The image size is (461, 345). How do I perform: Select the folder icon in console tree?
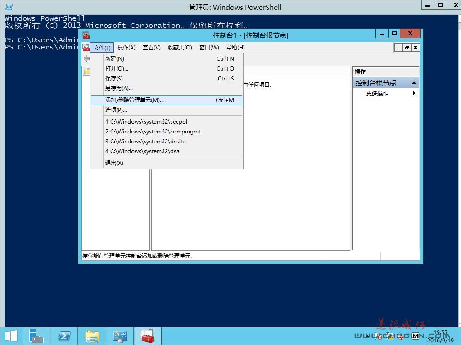click(x=87, y=71)
